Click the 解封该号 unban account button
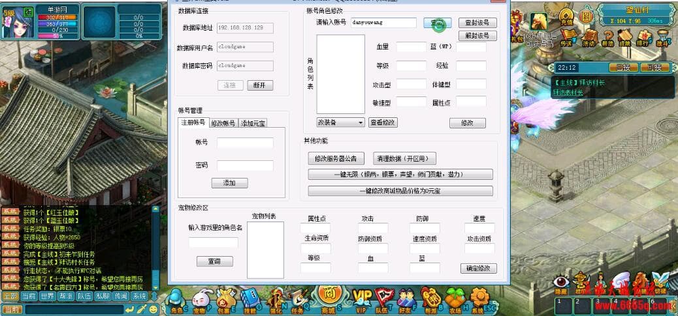Screen dimensions: 678x316 point(477,36)
